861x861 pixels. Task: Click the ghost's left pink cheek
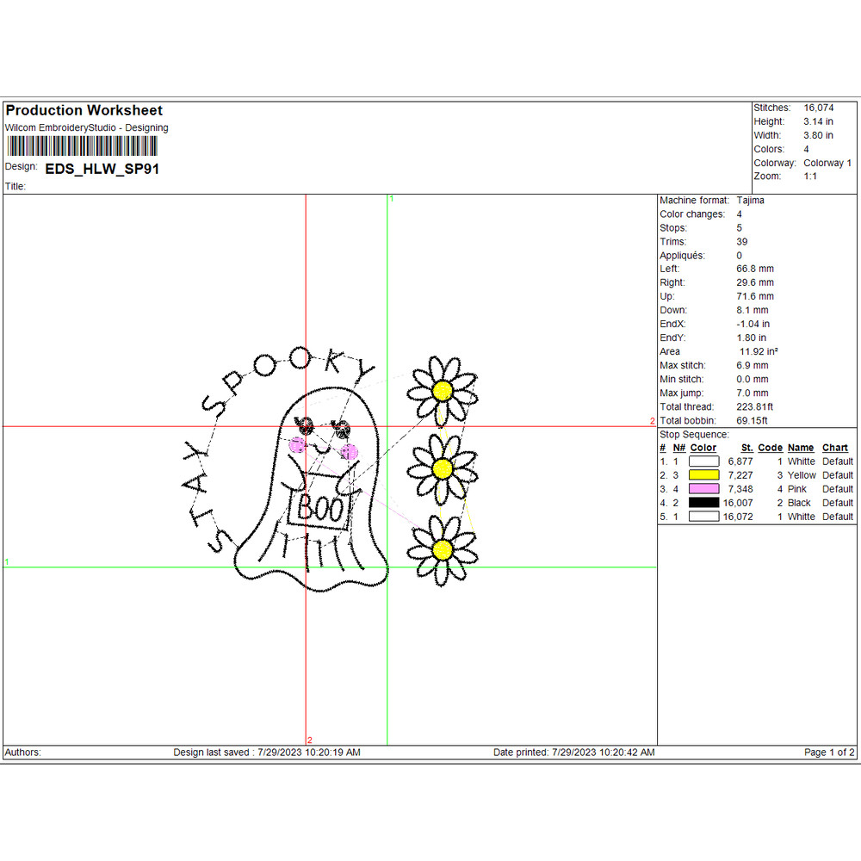[x=297, y=445]
